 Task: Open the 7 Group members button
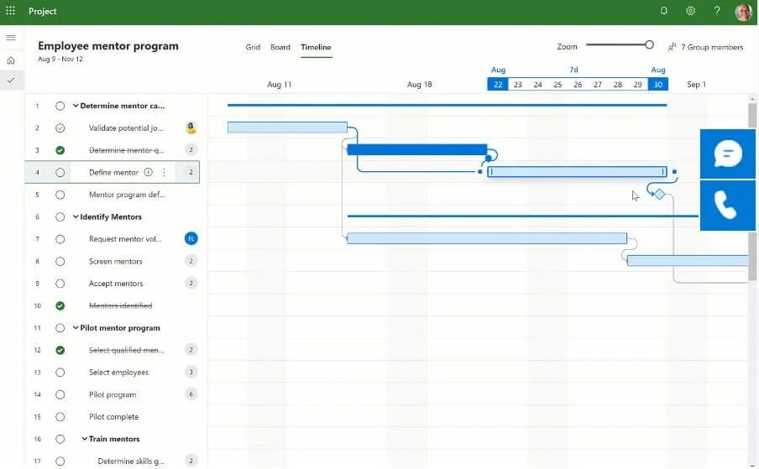(706, 47)
